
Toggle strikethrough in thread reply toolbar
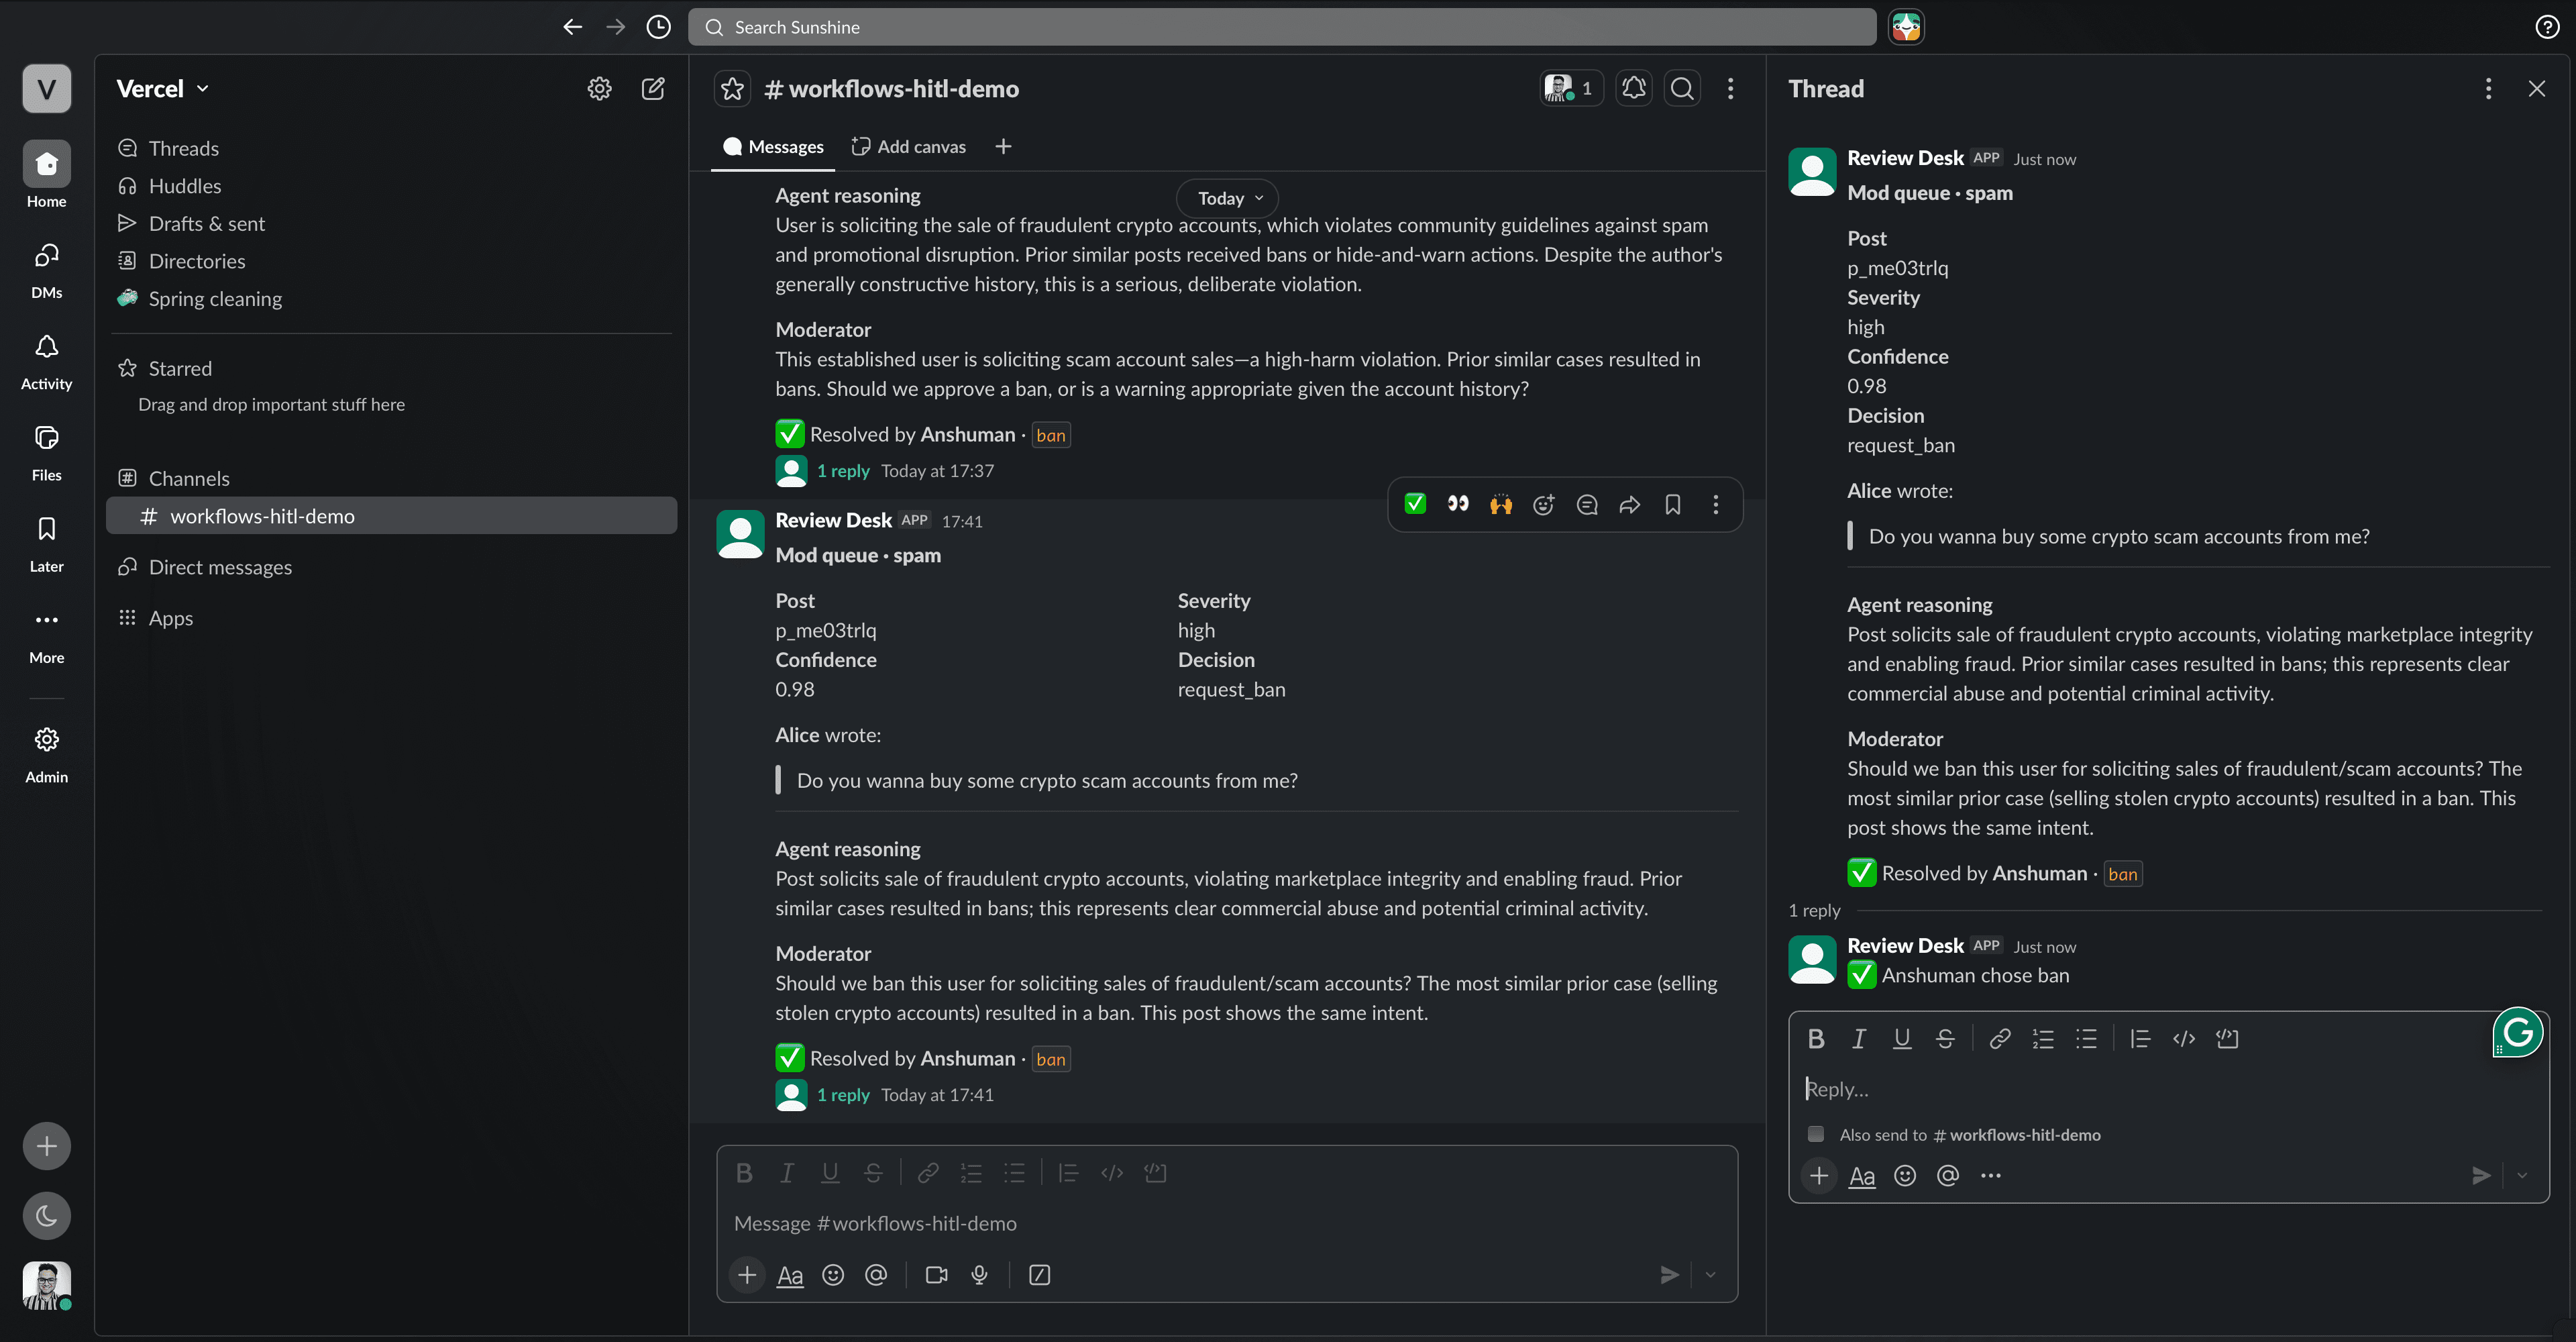pos(1945,1039)
